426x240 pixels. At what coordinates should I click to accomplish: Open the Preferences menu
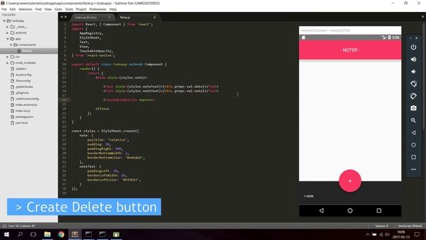pos(98,9)
